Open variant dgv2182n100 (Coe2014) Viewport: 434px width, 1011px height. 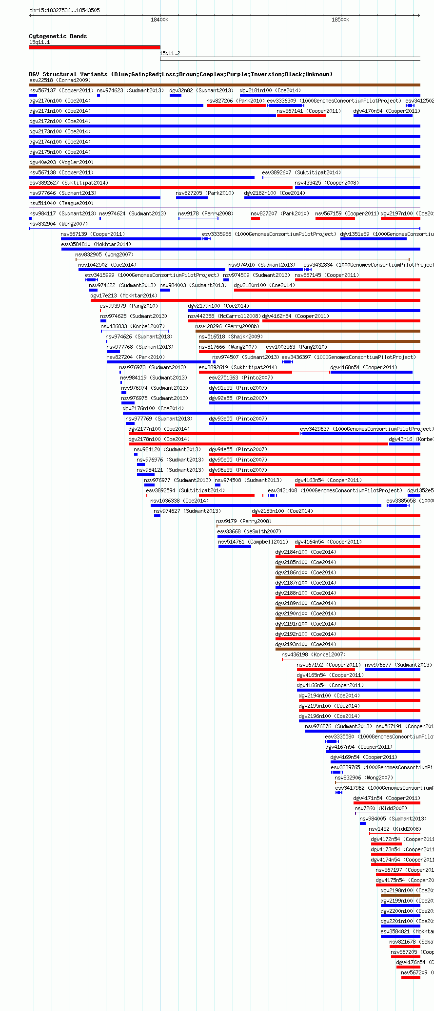click(x=275, y=193)
